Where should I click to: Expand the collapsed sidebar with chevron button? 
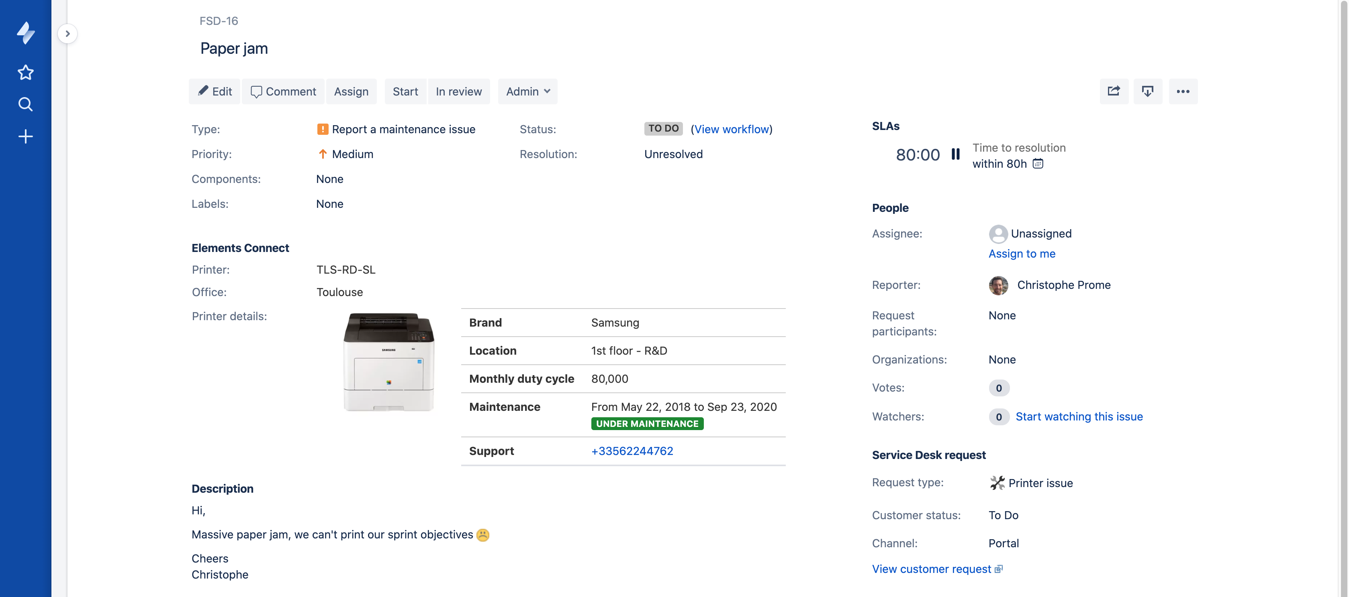point(67,33)
